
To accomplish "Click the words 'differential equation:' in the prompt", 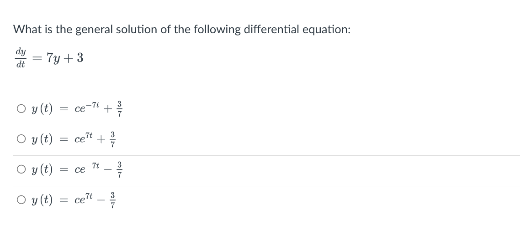I will (x=297, y=30).
